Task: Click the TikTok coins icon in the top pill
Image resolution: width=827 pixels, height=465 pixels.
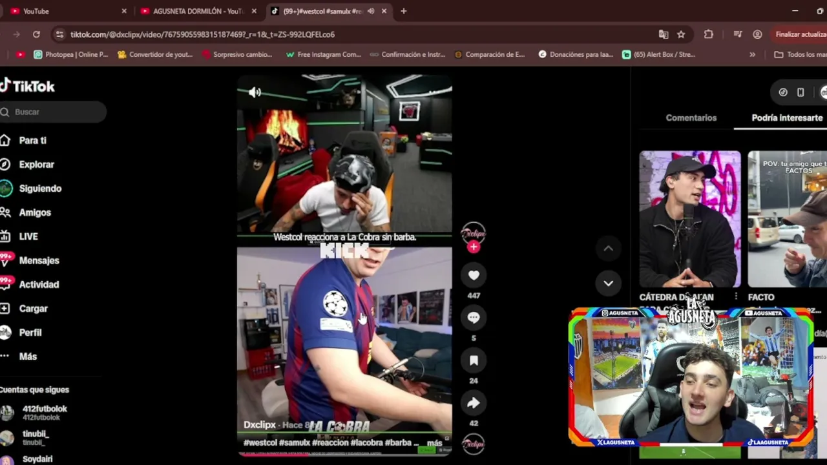Action: (783, 92)
